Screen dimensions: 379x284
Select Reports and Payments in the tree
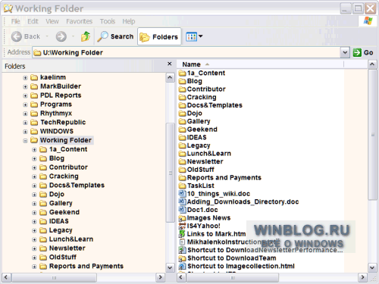[x=86, y=266]
